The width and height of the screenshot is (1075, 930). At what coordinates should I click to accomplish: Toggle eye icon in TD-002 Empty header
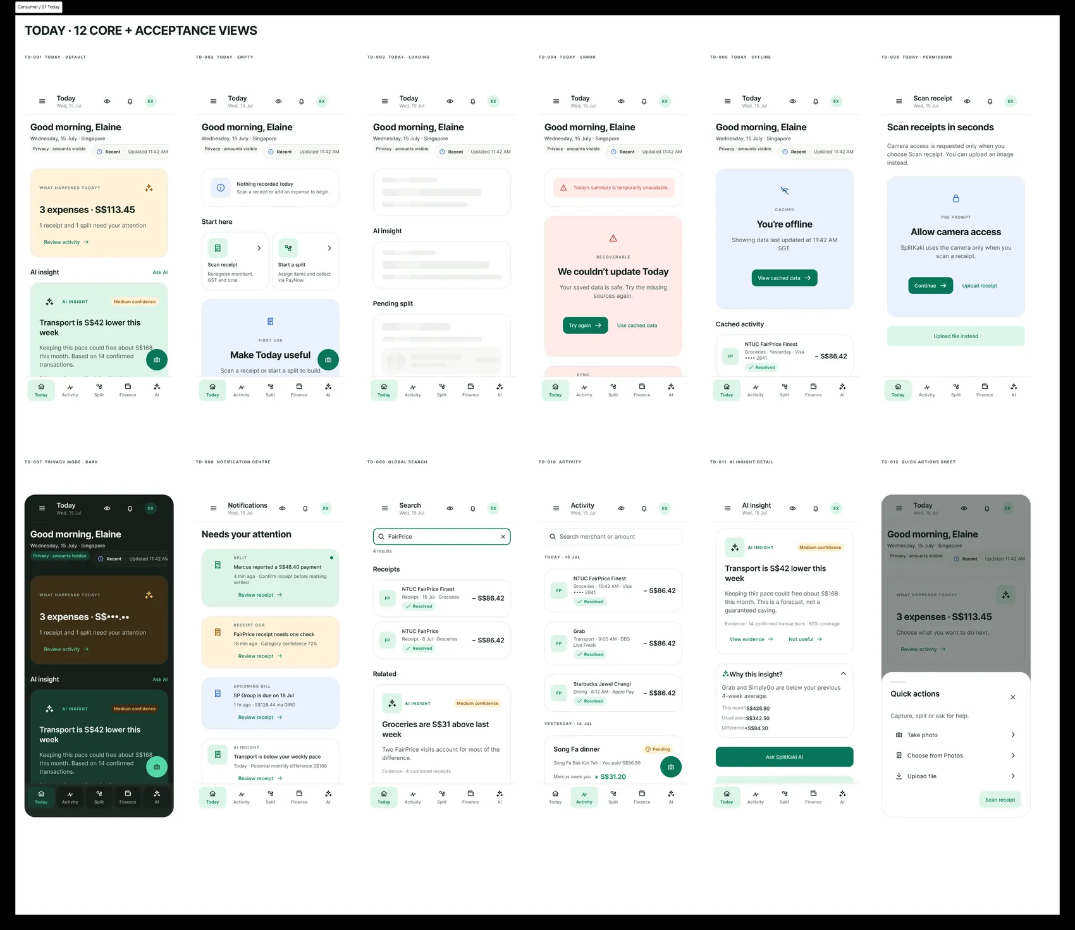(278, 101)
